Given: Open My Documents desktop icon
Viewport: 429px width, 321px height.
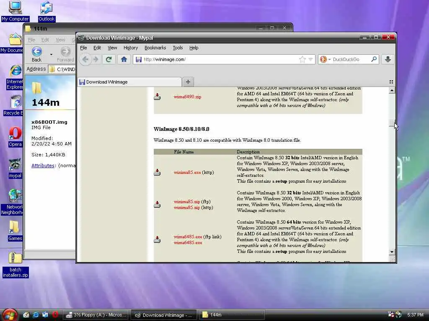Looking at the screenshot, I should click(x=12, y=43).
